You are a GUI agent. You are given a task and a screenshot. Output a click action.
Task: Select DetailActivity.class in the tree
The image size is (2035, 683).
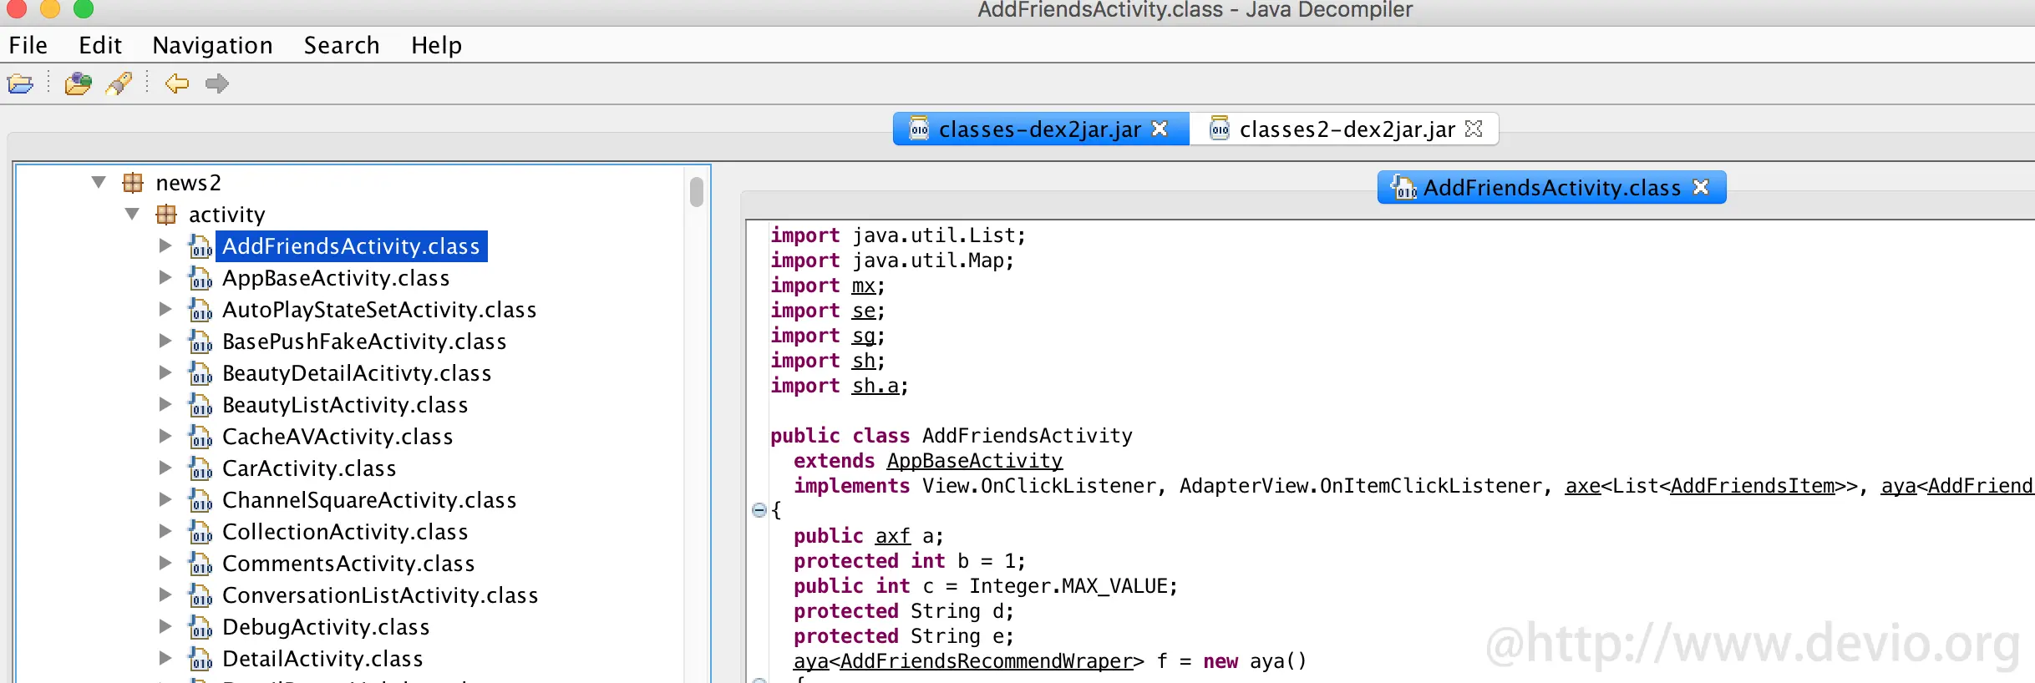click(322, 659)
